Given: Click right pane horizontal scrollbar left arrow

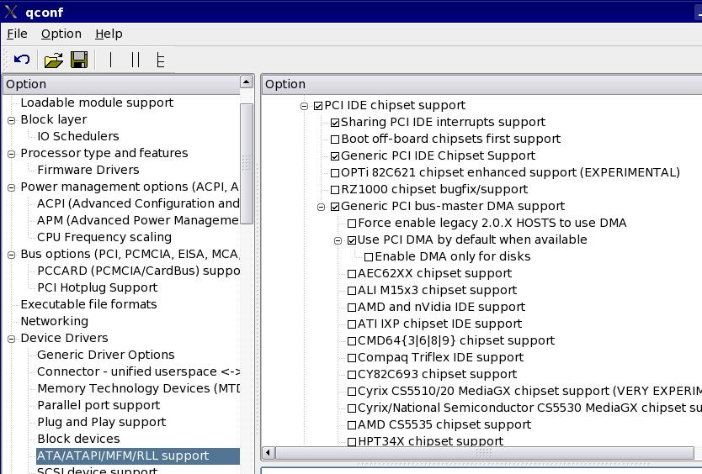Looking at the screenshot, I should coord(269,452).
